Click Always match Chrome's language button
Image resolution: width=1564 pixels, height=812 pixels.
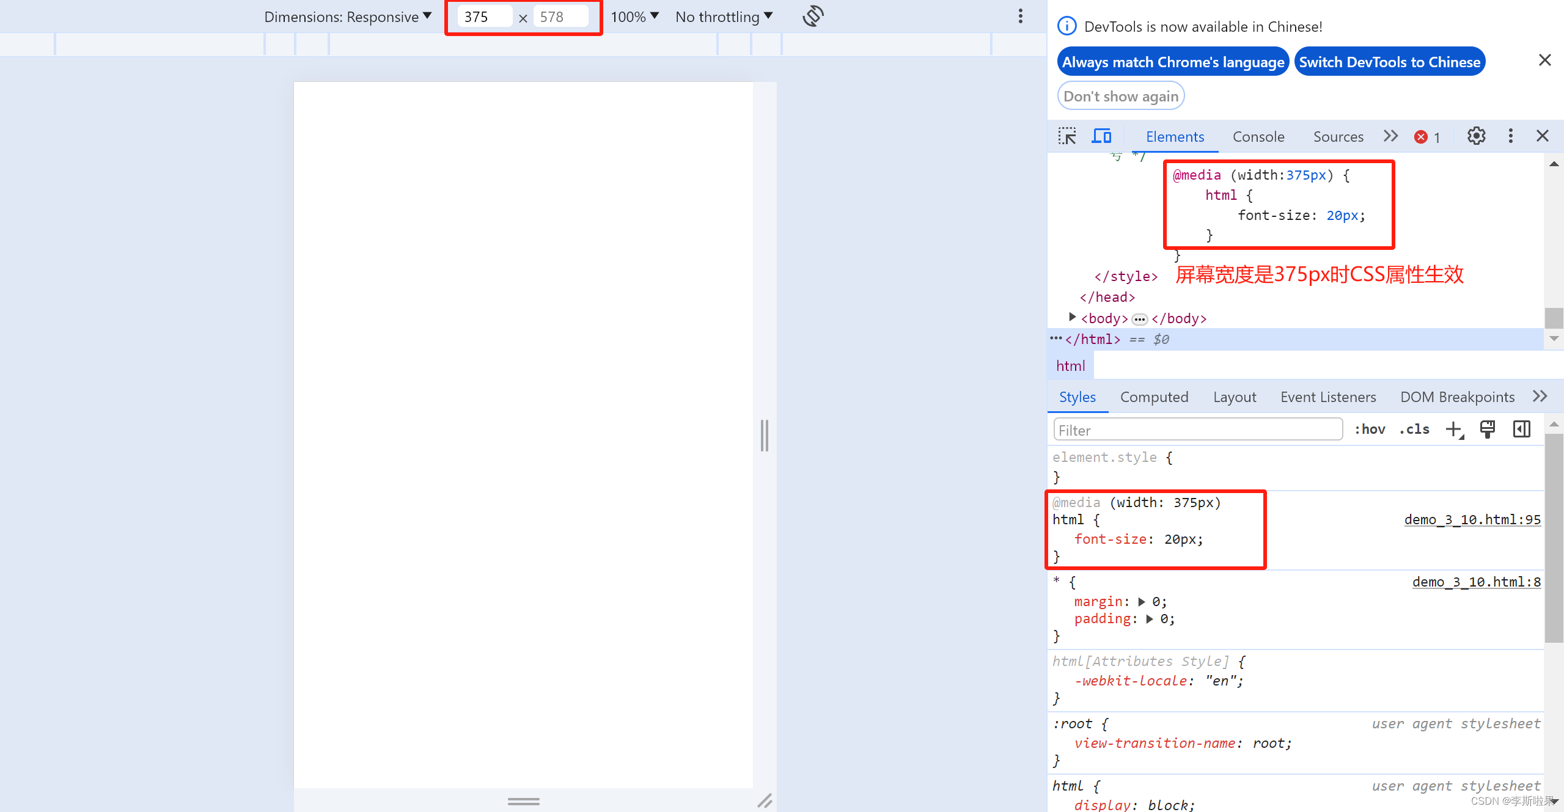[x=1173, y=62]
